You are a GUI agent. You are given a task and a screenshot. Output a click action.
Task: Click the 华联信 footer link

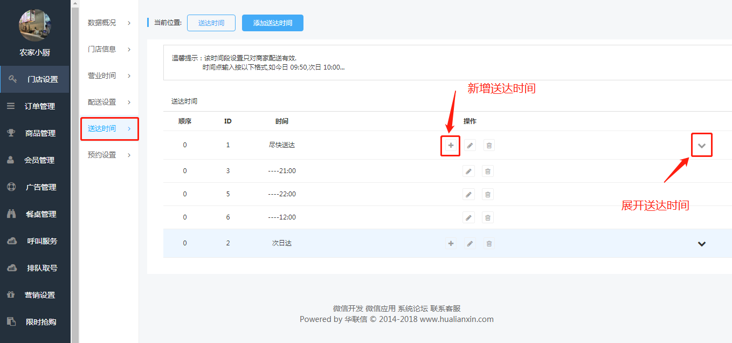[356, 319]
